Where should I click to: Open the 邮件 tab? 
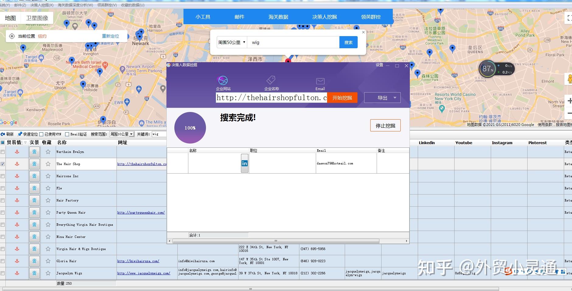coord(239,17)
